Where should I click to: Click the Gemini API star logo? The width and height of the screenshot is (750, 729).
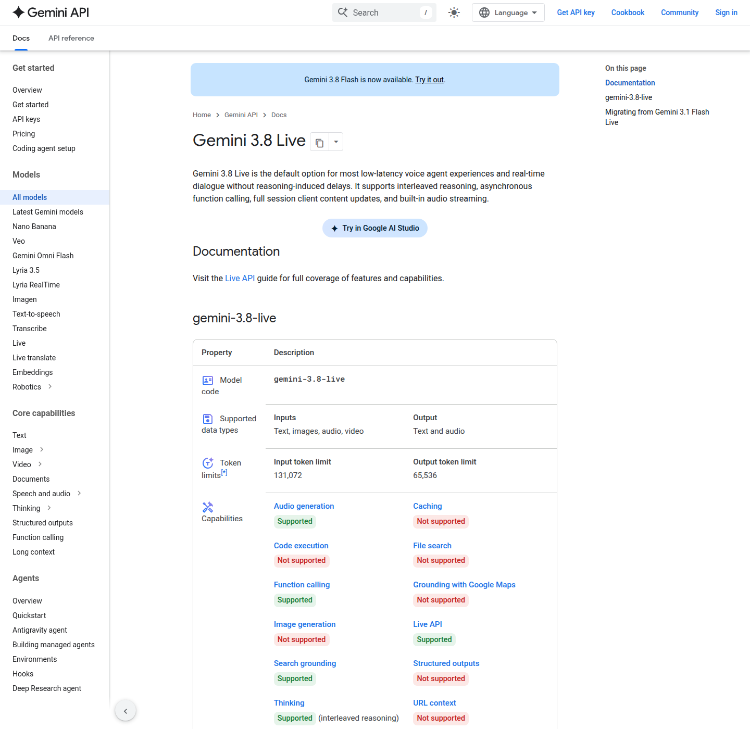pos(19,12)
